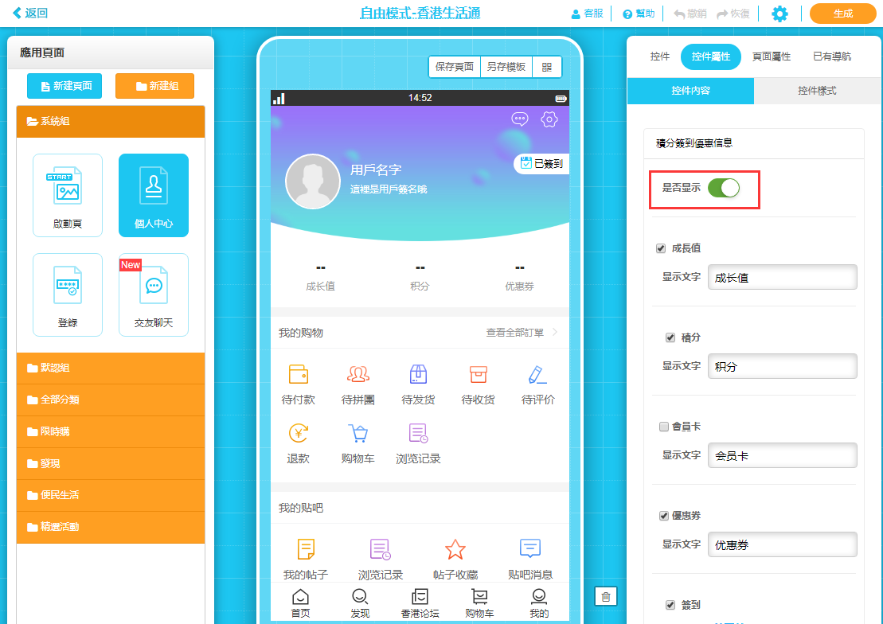
Task: Click the 浏览记录 icon under 我的购物
Action: point(418,433)
